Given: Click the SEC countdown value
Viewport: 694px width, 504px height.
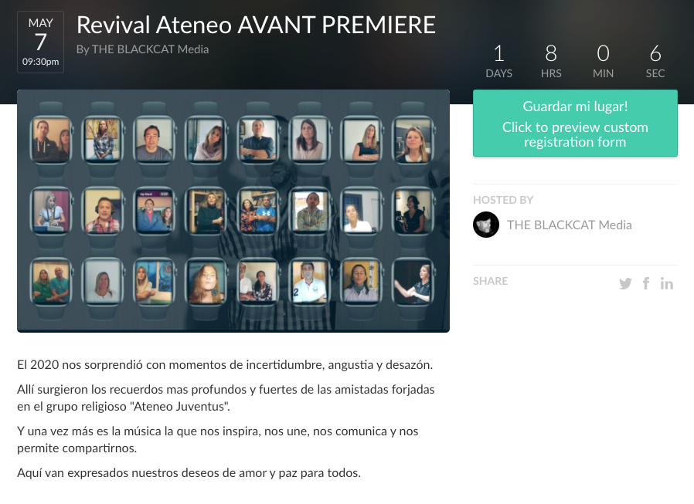Looking at the screenshot, I should (655, 53).
